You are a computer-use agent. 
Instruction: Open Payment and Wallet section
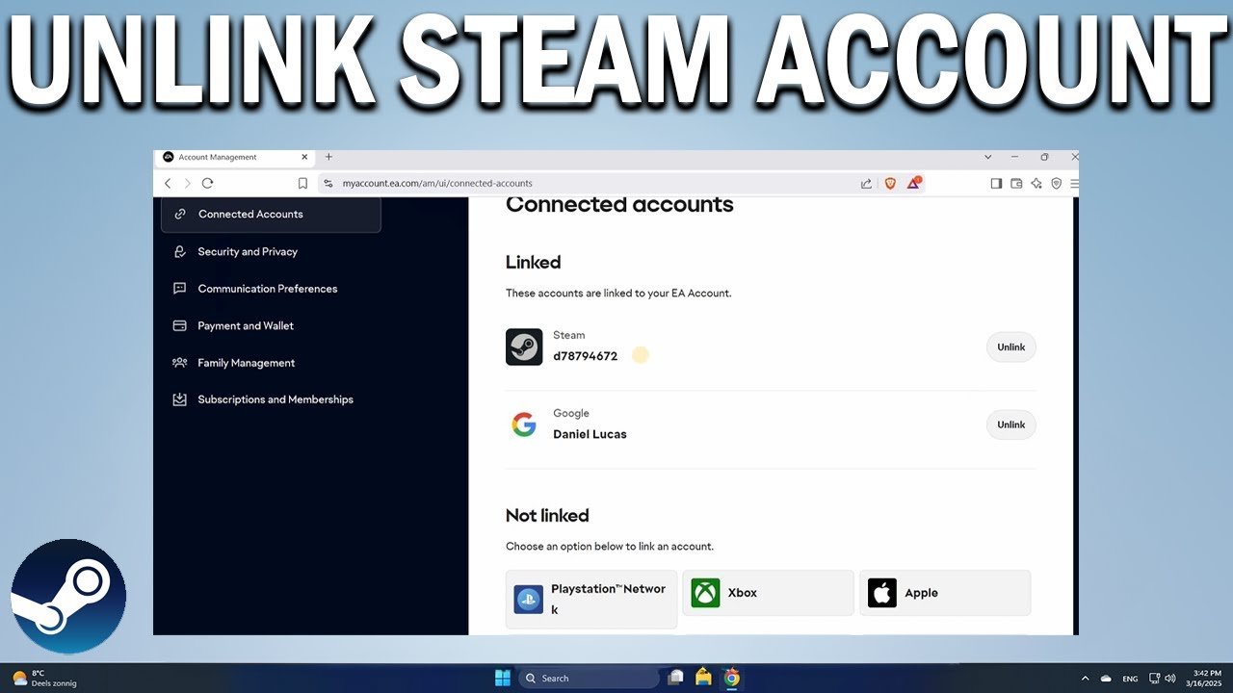click(x=246, y=325)
